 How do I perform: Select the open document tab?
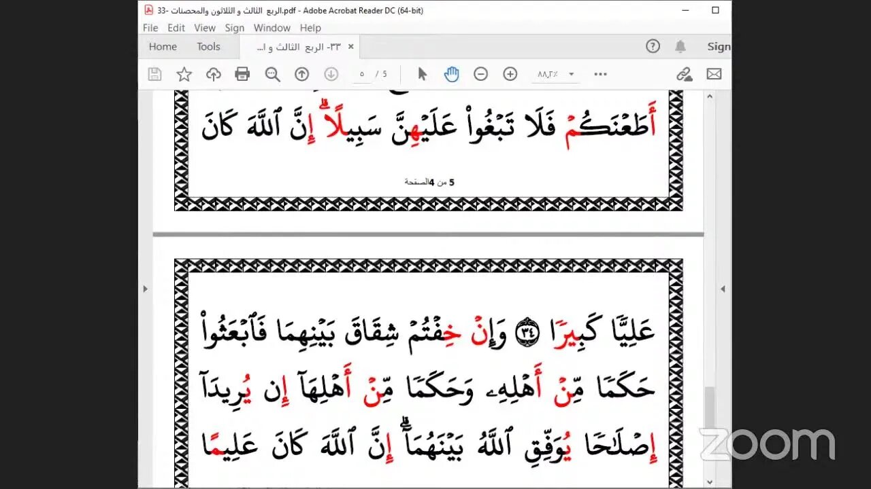tap(298, 47)
